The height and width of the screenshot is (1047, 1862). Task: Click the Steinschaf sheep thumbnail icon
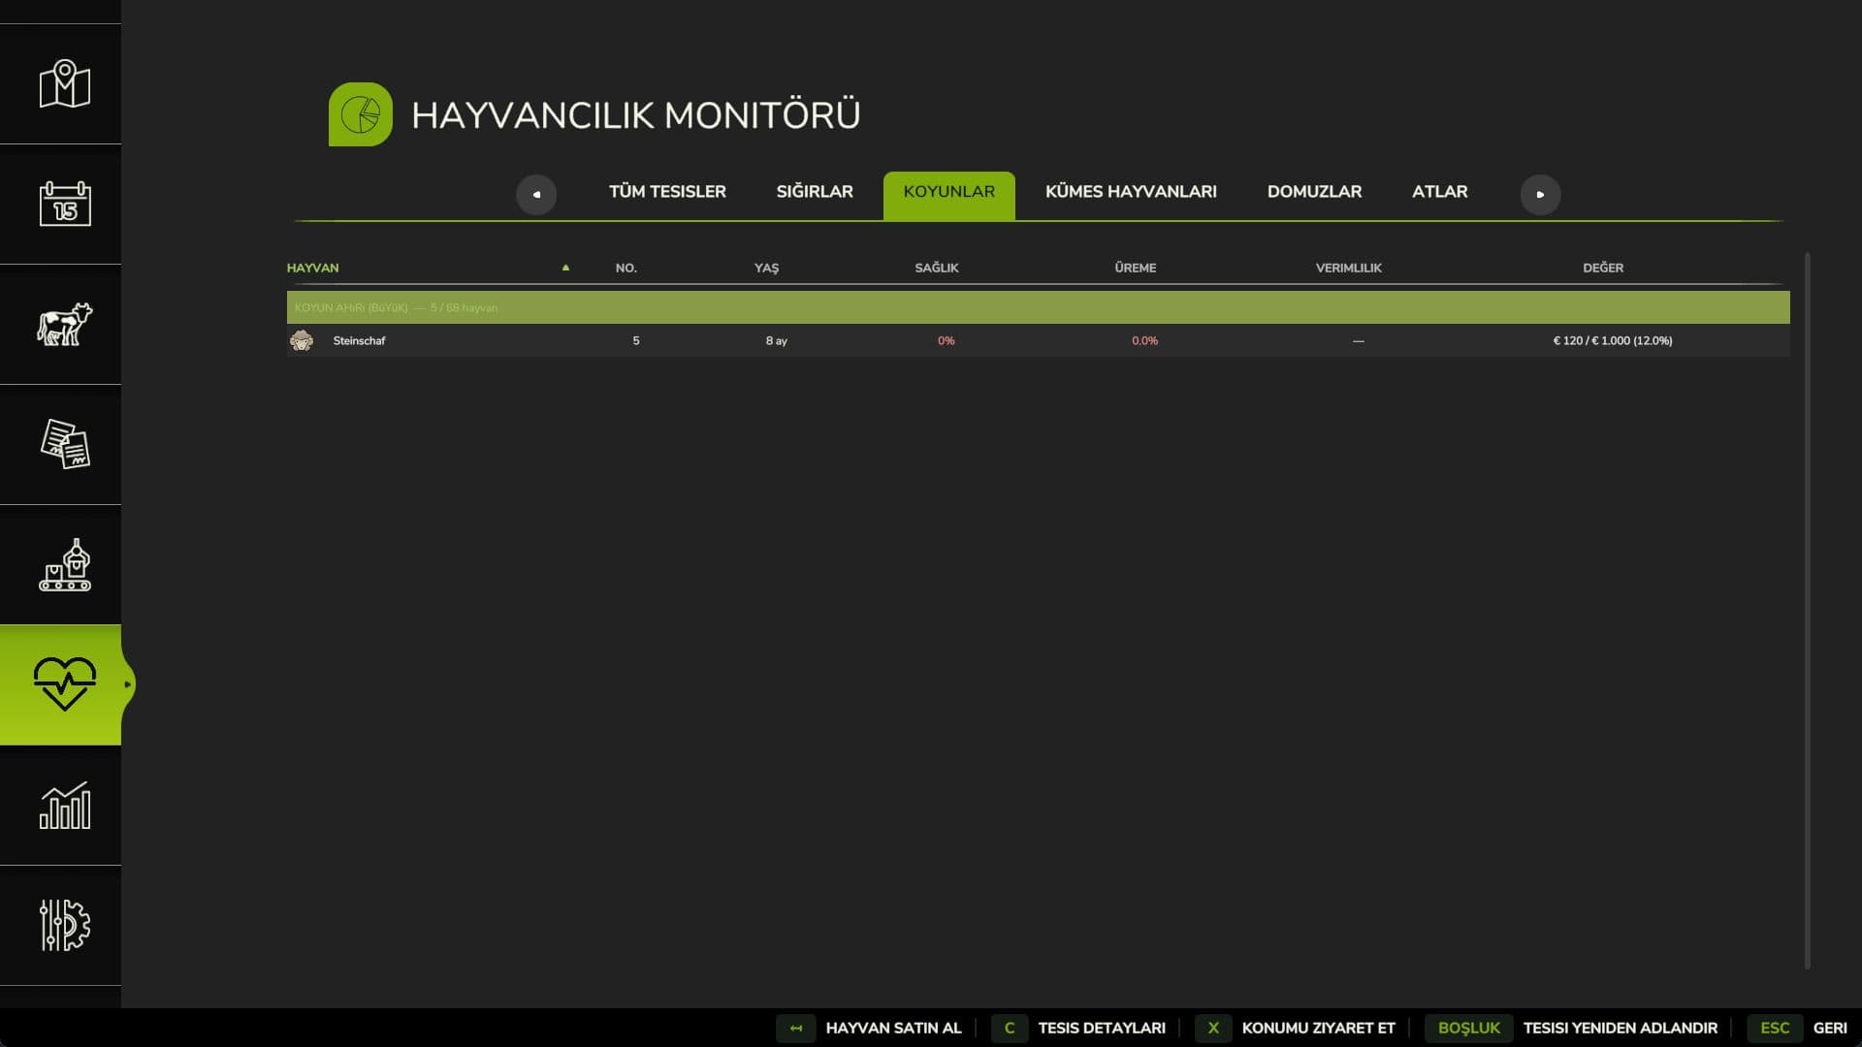302,340
